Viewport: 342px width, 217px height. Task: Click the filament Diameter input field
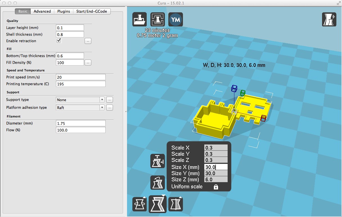[81, 123]
